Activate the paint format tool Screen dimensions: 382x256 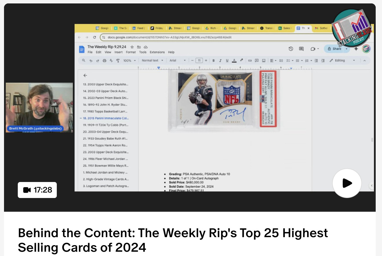point(118,61)
